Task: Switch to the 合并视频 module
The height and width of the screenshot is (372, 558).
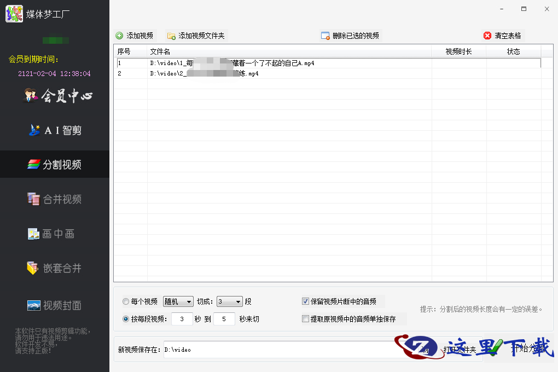Action: coord(55,199)
